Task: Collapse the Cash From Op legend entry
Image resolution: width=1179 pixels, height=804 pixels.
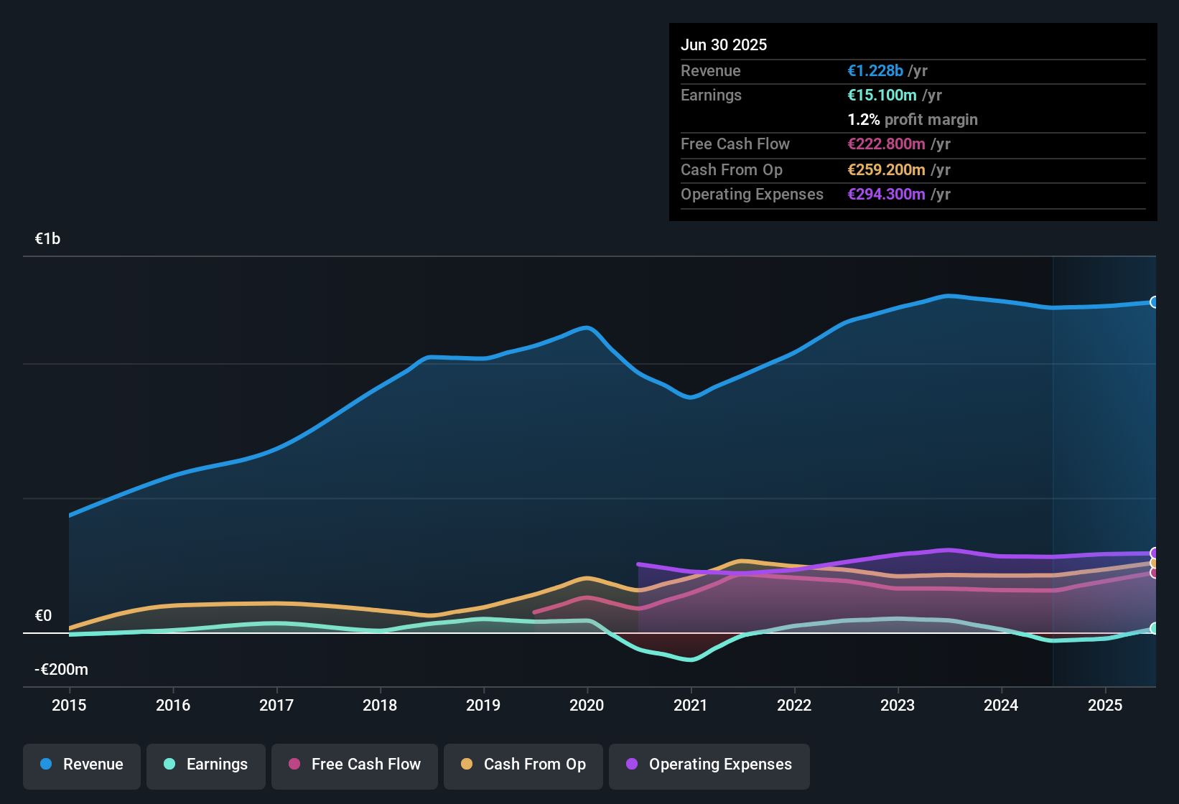Action: tap(523, 765)
